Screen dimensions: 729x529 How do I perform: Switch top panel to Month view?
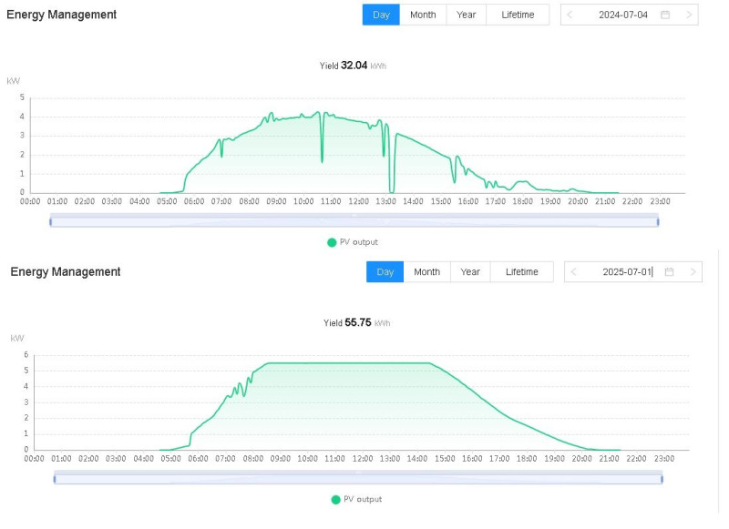(x=423, y=15)
